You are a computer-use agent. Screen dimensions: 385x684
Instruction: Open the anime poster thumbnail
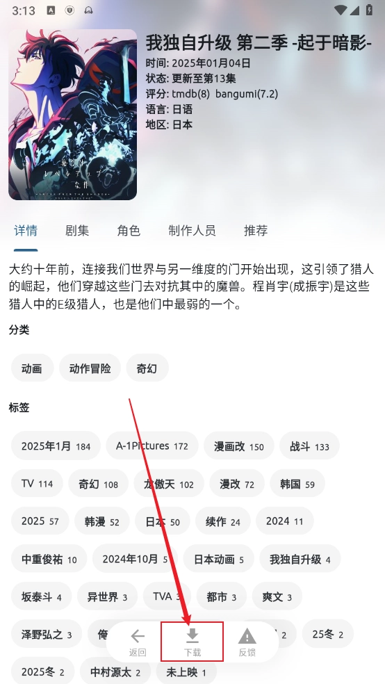click(x=72, y=115)
